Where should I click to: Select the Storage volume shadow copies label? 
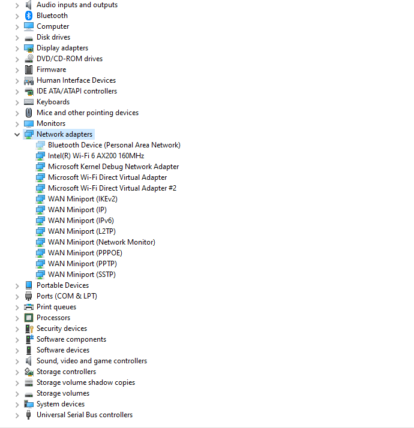pos(86,382)
